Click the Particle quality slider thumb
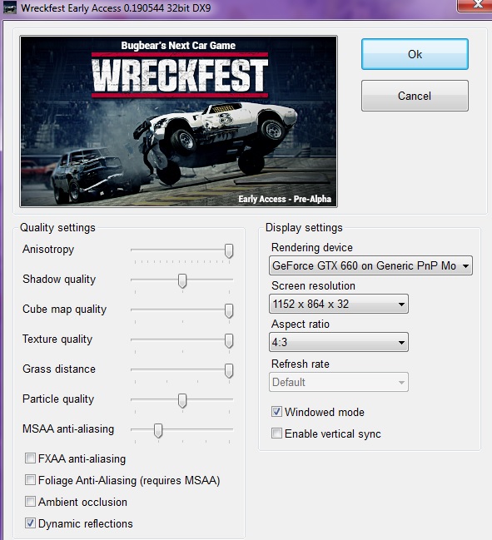This screenshot has height=540, width=492. coord(182,400)
